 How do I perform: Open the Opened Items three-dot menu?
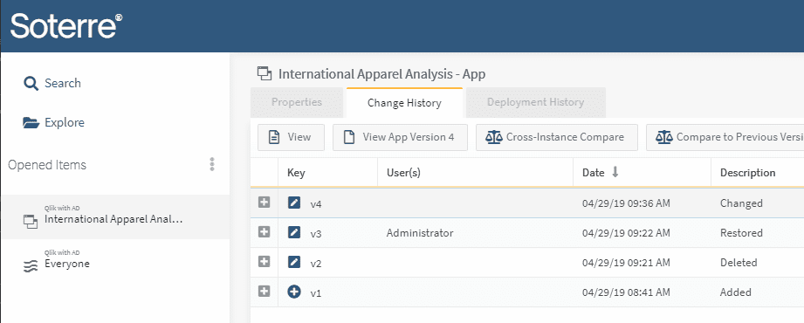click(x=212, y=165)
